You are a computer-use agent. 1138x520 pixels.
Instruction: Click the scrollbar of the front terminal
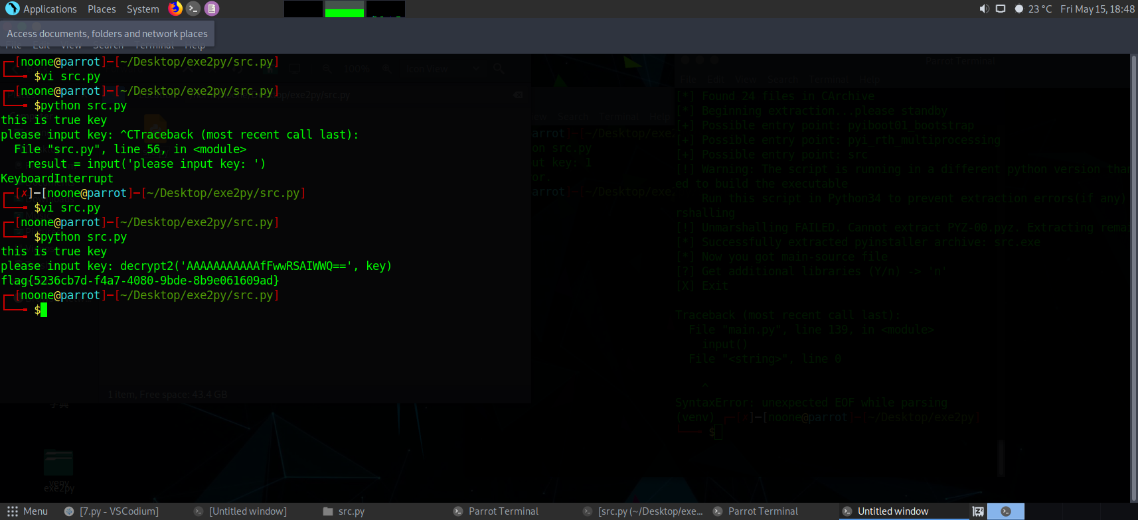(x=1134, y=279)
